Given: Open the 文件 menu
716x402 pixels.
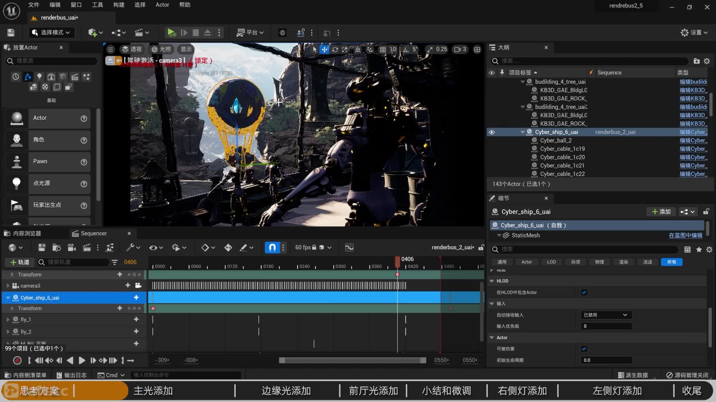Looking at the screenshot, I should click(x=34, y=5).
